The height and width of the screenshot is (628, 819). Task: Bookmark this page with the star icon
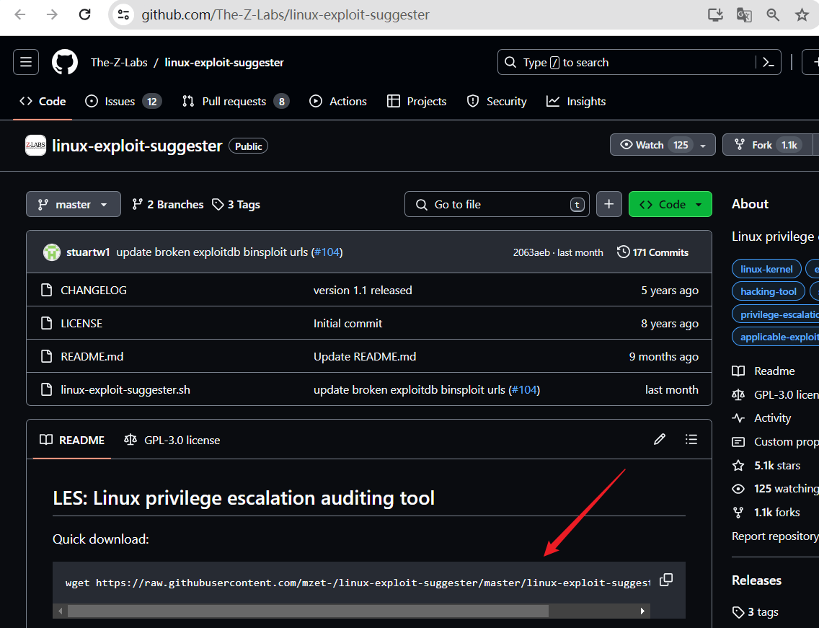pos(802,14)
